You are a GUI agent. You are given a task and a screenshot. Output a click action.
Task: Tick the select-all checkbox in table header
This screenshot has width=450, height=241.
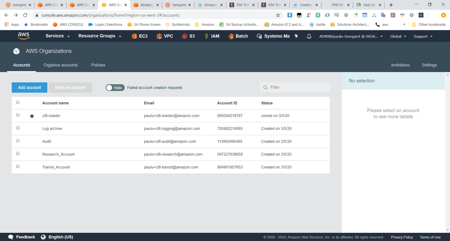pos(18,102)
